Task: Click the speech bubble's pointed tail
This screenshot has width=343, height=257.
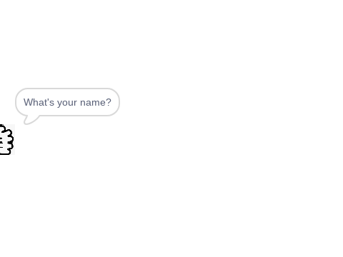Action: tap(31, 120)
